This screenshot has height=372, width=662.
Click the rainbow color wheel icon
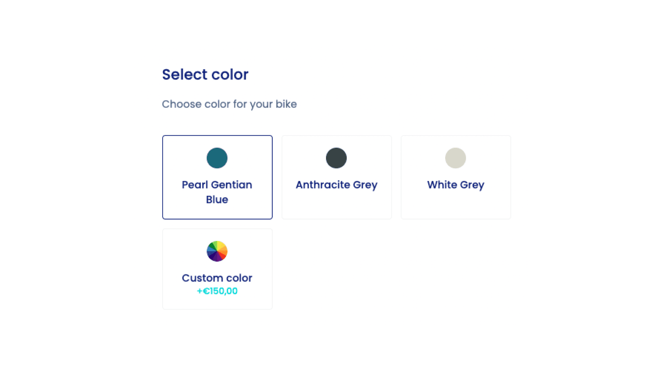click(x=217, y=251)
